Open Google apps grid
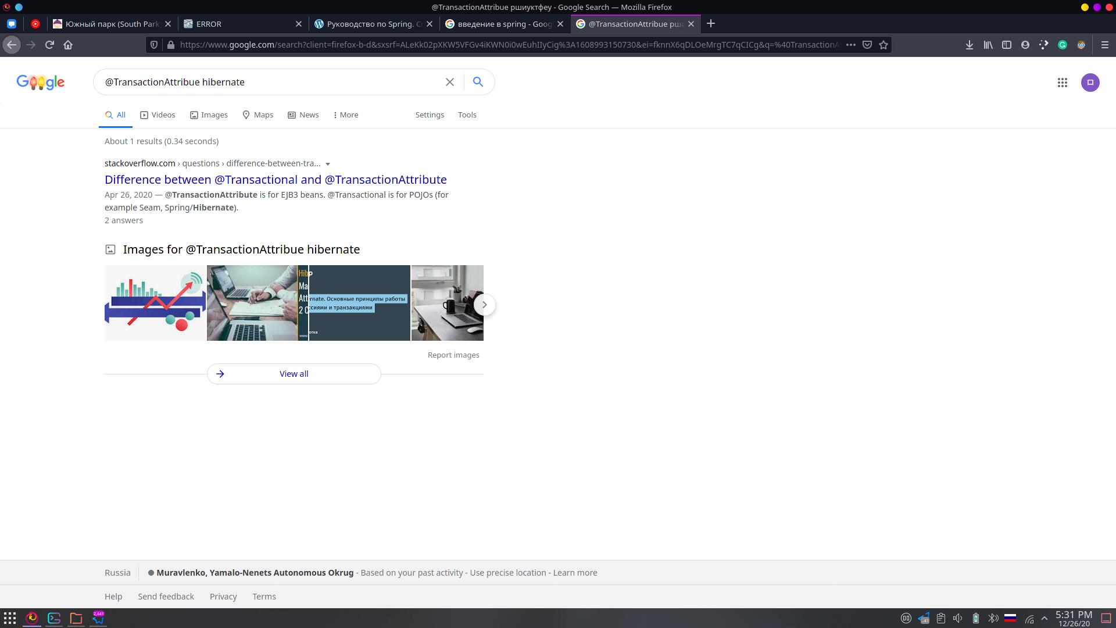This screenshot has width=1116, height=628. tap(1063, 83)
